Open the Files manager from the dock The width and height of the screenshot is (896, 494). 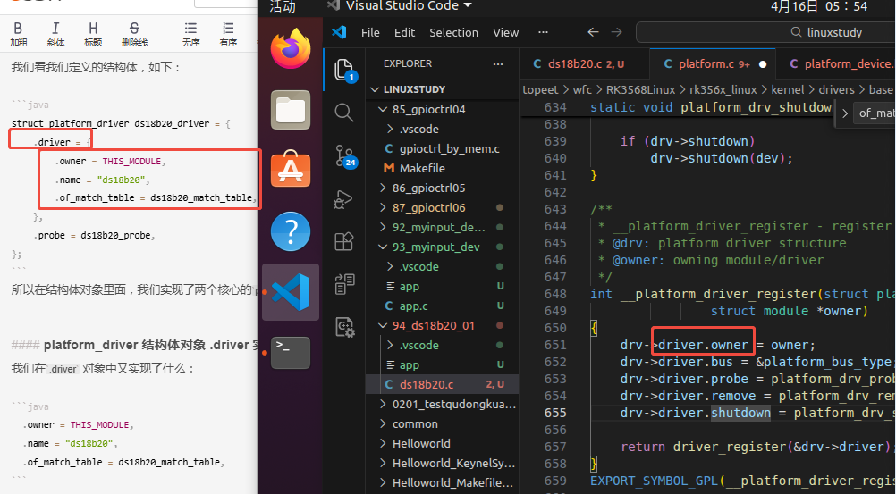coord(291,110)
